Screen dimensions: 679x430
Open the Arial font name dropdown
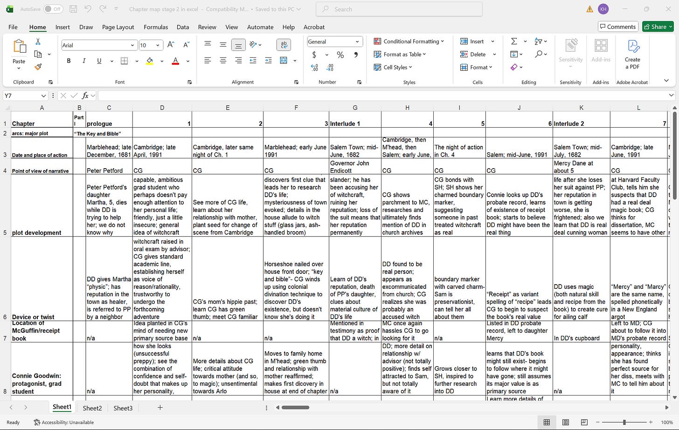pos(132,45)
